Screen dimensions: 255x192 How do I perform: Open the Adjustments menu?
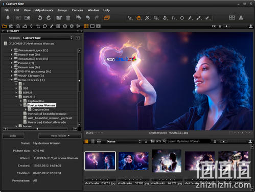point(44,10)
